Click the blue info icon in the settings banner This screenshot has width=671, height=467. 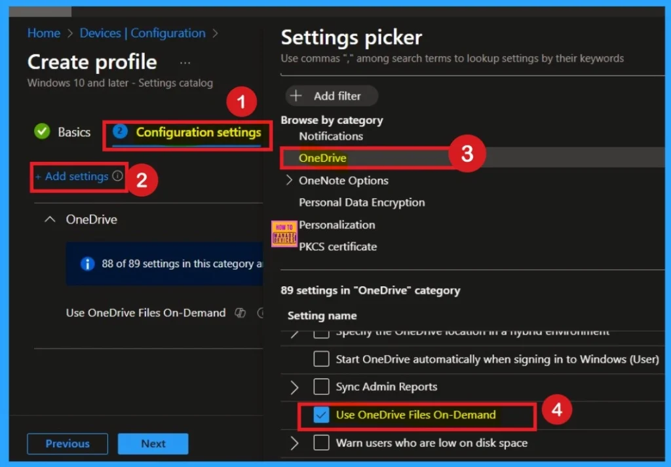tap(87, 263)
